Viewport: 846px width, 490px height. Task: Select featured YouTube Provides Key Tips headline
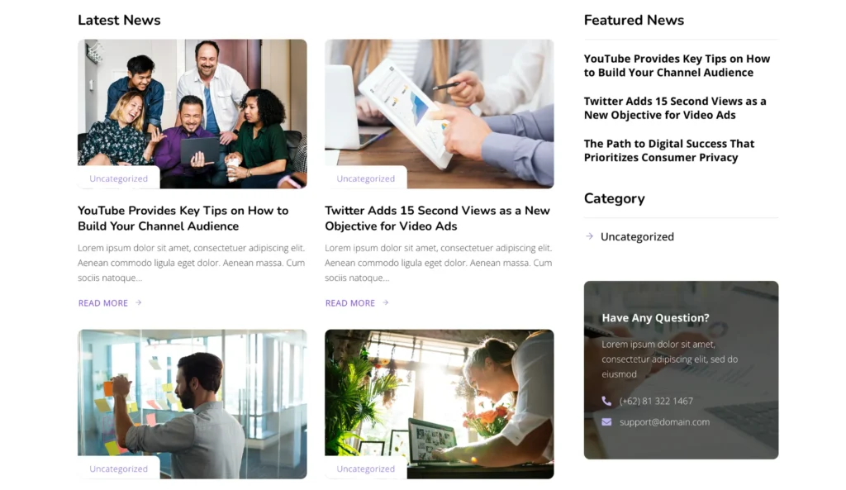point(677,65)
